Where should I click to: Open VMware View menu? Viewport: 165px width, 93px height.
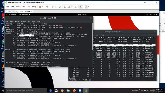coord(18,7)
